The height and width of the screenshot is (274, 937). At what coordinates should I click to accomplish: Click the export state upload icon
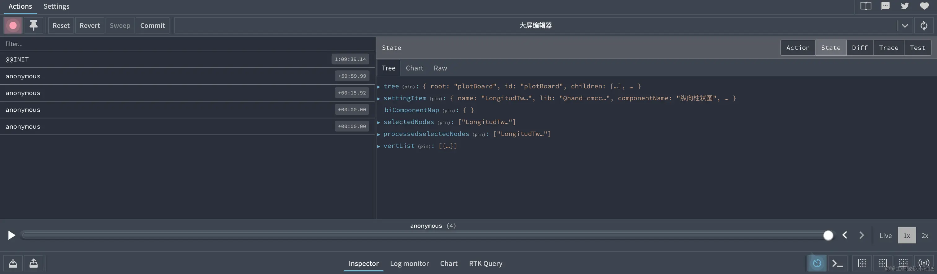33,263
